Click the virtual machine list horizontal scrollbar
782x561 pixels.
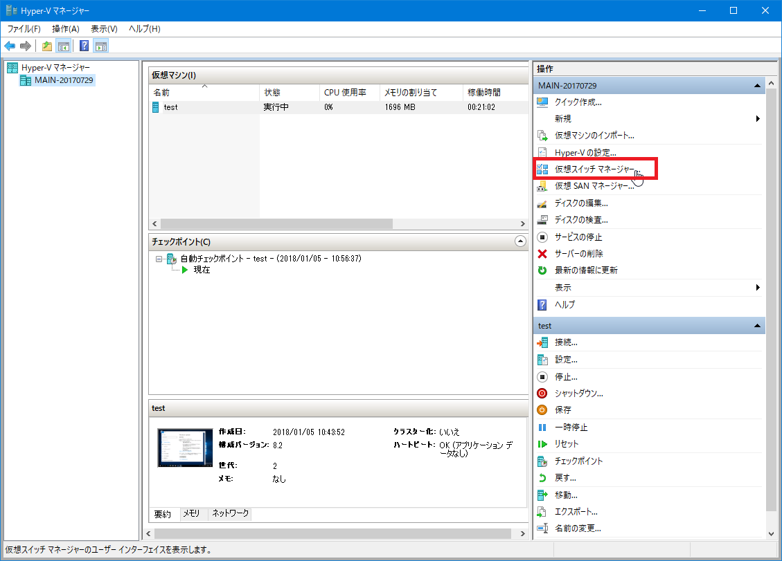pos(276,224)
